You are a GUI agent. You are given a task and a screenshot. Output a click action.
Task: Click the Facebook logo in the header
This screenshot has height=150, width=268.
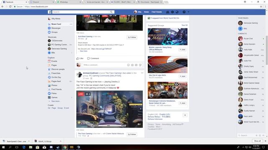click(x=49, y=12)
